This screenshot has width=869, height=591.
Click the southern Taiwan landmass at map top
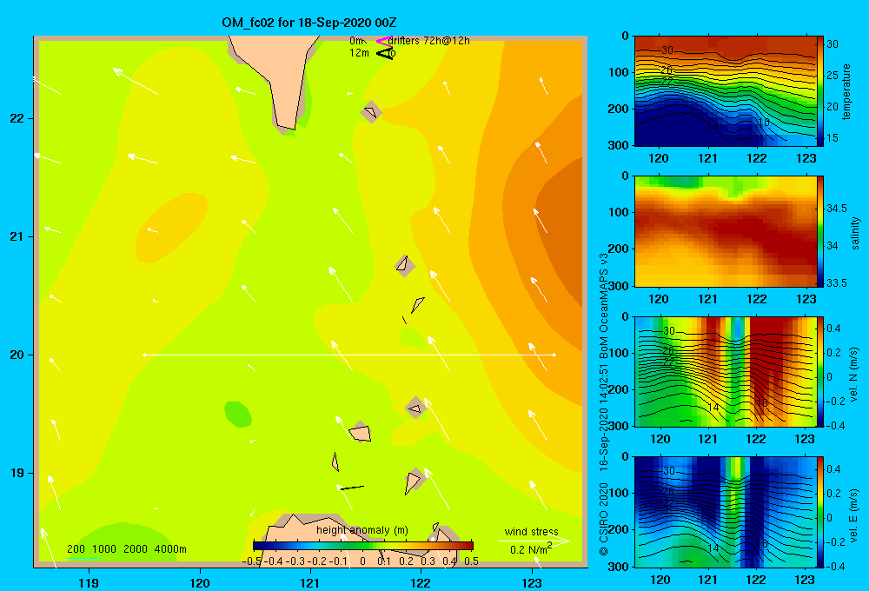coord(280,72)
